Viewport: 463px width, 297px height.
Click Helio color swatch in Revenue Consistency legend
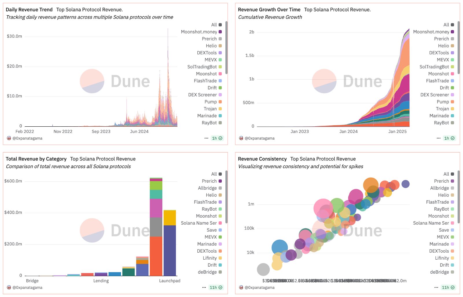click(453, 195)
